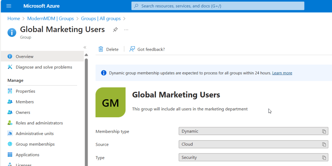Click the GM group avatar tile

pyautogui.click(x=111, y=102)
